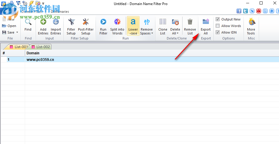Screen dimensions: 279x144
Task: Open the File menu
Action: 8,12
